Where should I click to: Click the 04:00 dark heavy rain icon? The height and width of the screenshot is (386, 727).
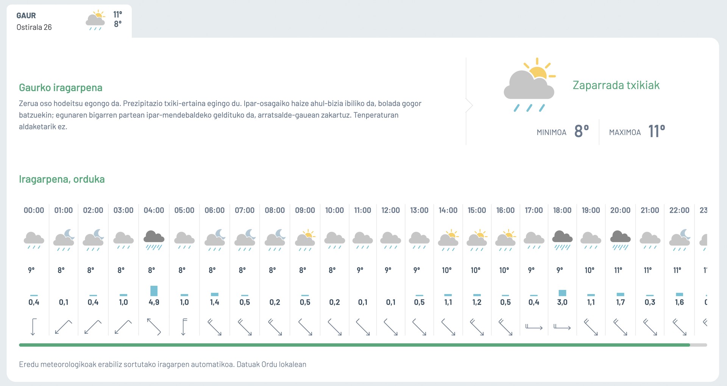[x=154, y=240]
